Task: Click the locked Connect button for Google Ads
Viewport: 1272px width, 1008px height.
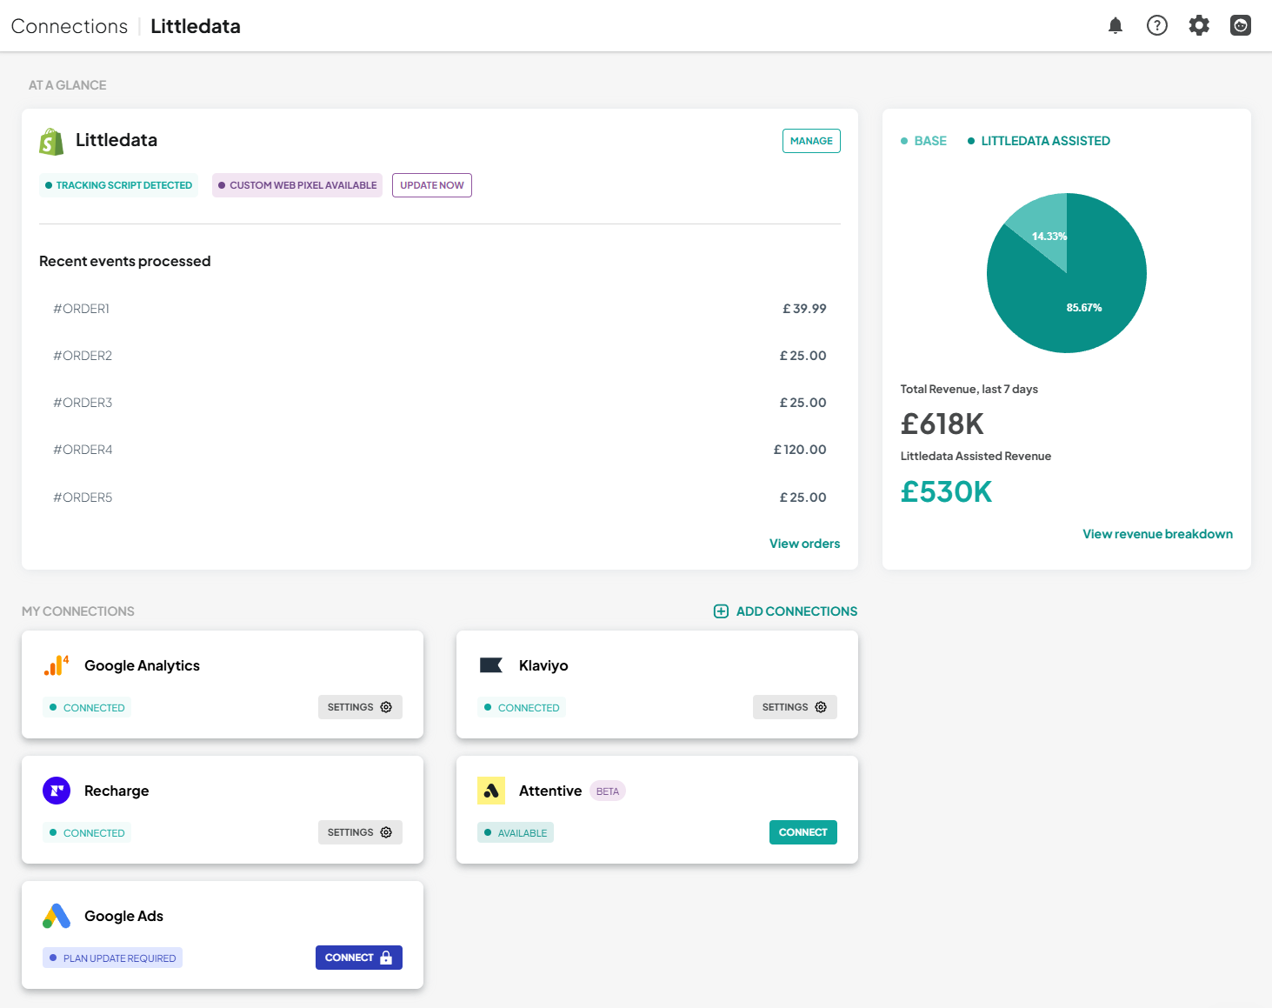Action: 359,958
